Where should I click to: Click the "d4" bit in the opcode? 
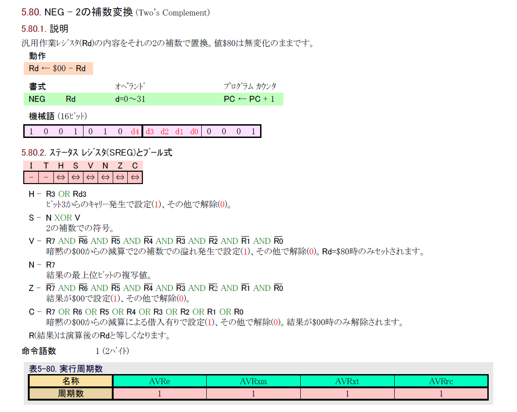coord(135,132)
